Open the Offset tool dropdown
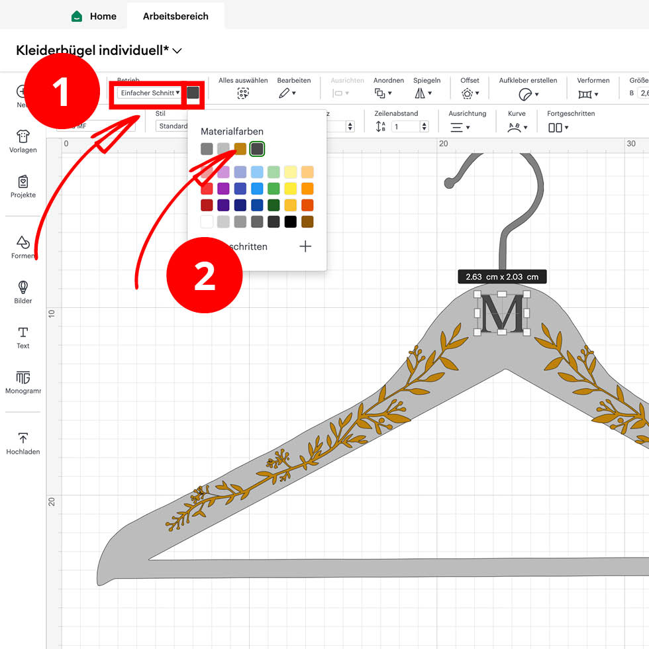 470,93
